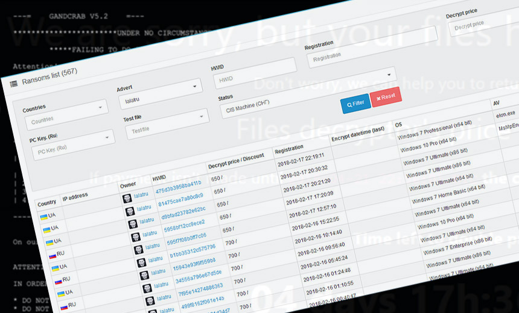Click OS cell Windows 7 Professional (x64 bit)
This screenshot has height=313, width=519.
pyautogui.click(x=435, y=130)
